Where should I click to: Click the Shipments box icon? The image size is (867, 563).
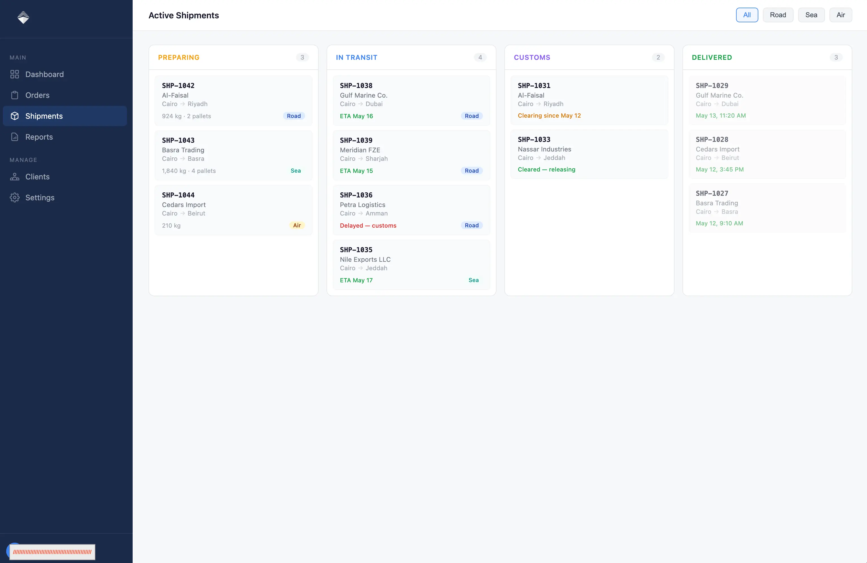pyautogui.click(x=15, y=116)
